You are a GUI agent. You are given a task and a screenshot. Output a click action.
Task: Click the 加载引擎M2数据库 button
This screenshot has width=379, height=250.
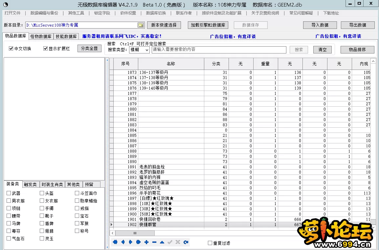[208, 25]
